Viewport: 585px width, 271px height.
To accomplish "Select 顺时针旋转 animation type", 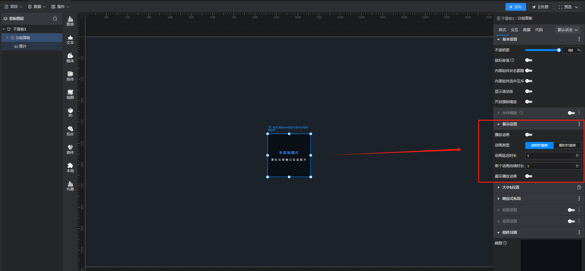I will tap(567, 145).
